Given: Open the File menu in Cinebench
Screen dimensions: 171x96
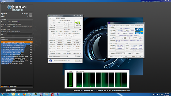Looking at the screenshot, I should [1, 3].
